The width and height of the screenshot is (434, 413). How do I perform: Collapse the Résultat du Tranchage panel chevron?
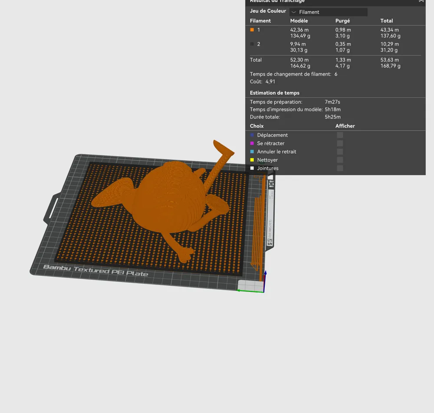coord(421,1)
